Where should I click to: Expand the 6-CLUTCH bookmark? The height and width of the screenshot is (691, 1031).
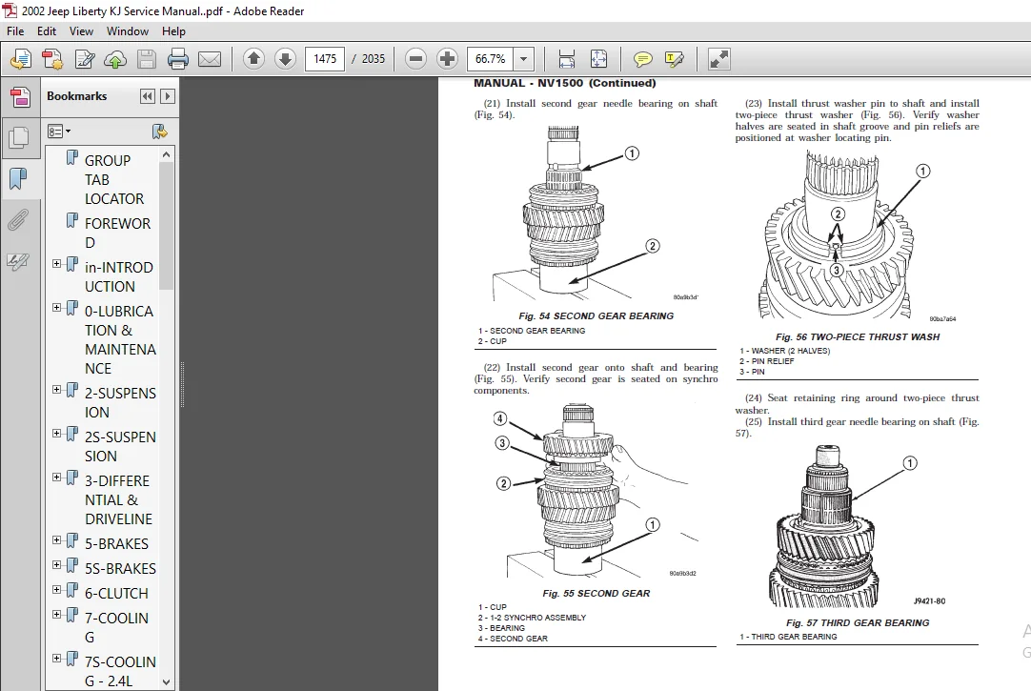(56, 590)
